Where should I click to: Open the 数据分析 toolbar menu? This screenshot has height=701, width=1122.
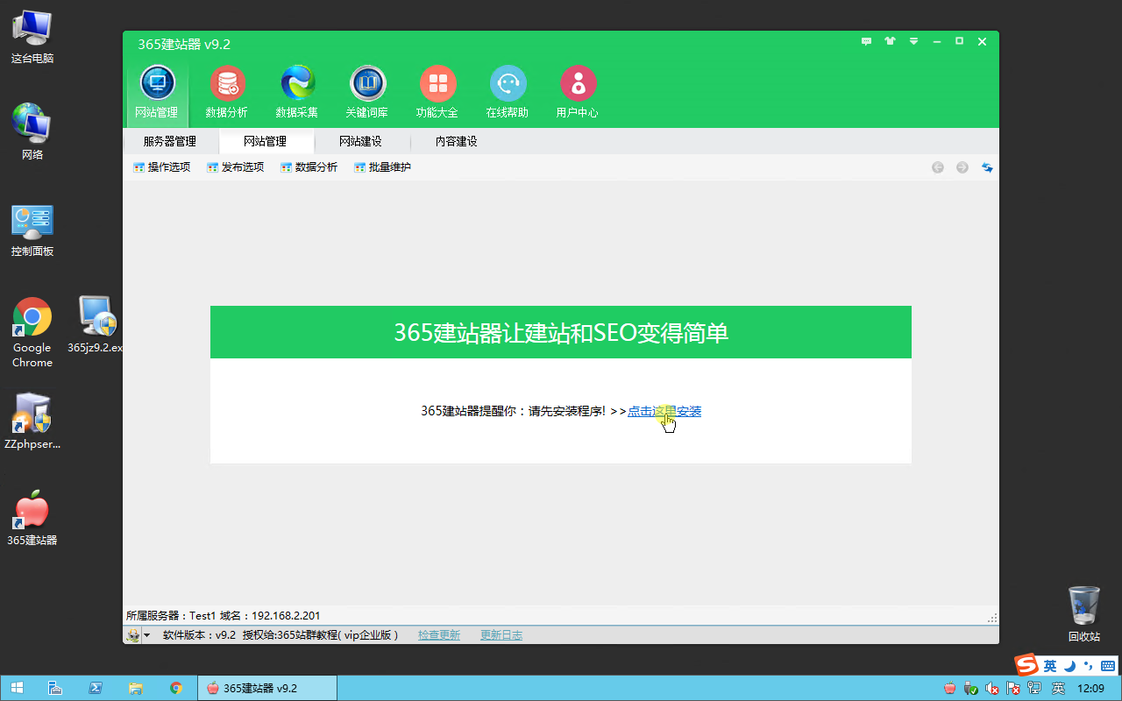(309, 167)
